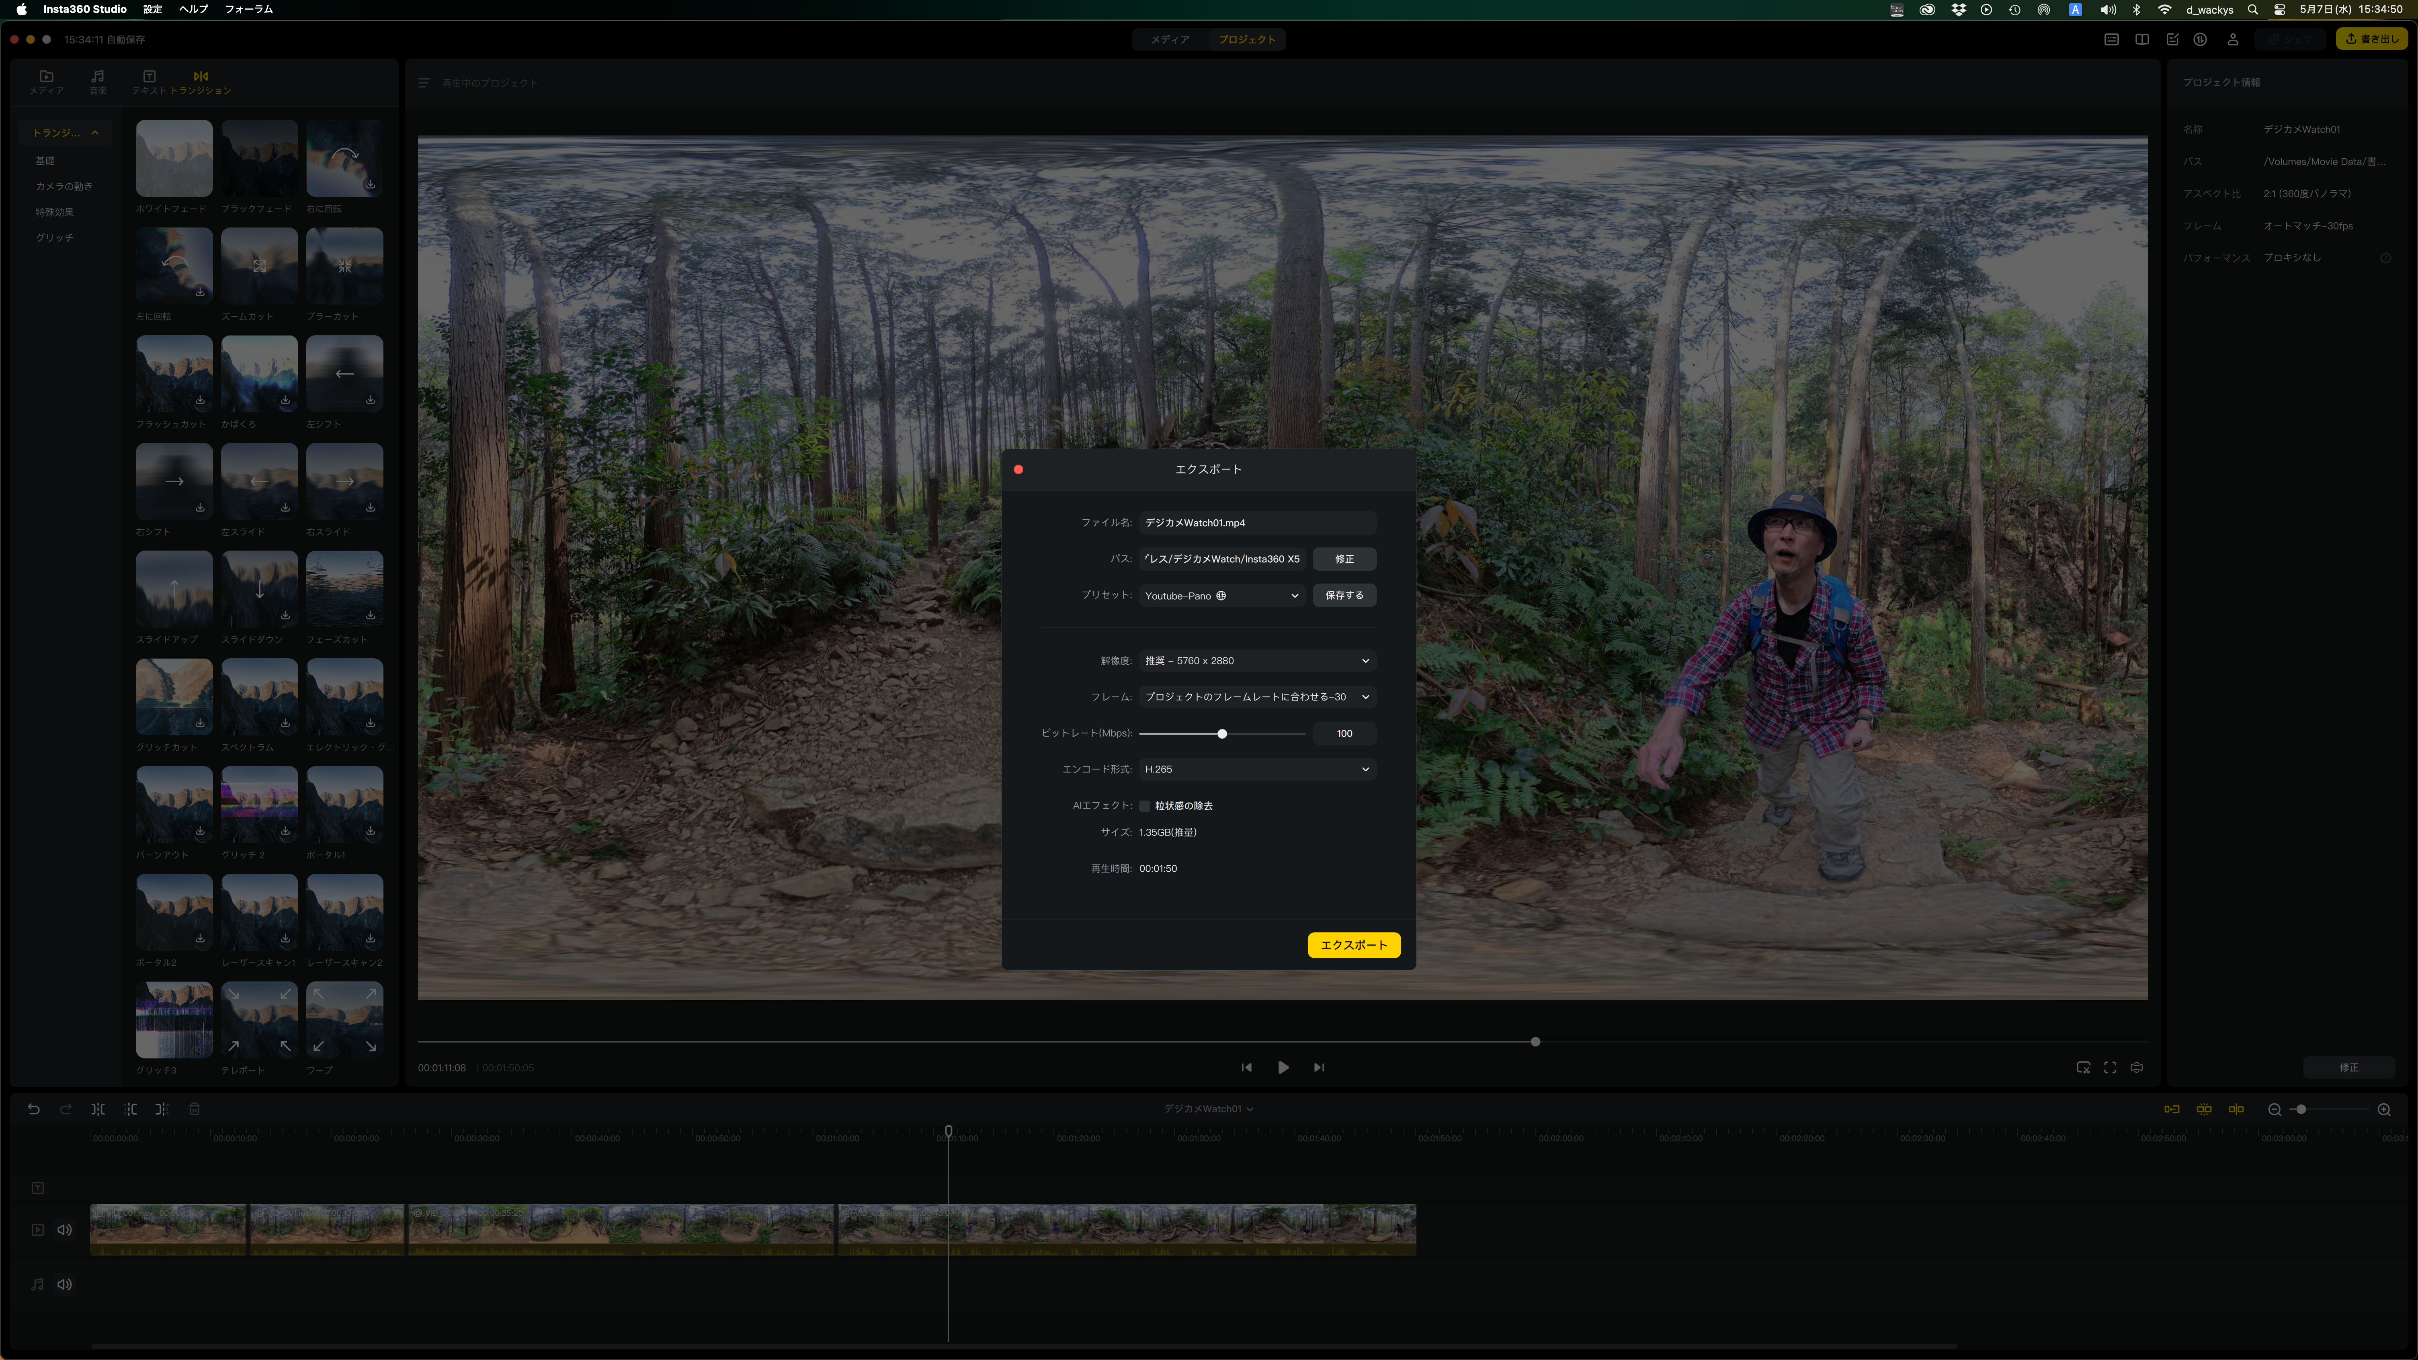Click the undo icon in timeline toolbar
The width and height of the screenshot is (2418, 1360).
(34, 1108)
